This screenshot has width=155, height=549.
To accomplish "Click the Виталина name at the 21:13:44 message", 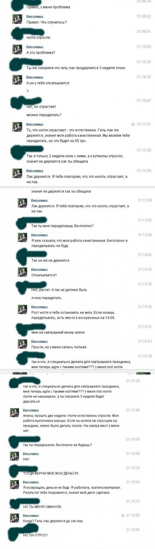I will pos(39,235).
